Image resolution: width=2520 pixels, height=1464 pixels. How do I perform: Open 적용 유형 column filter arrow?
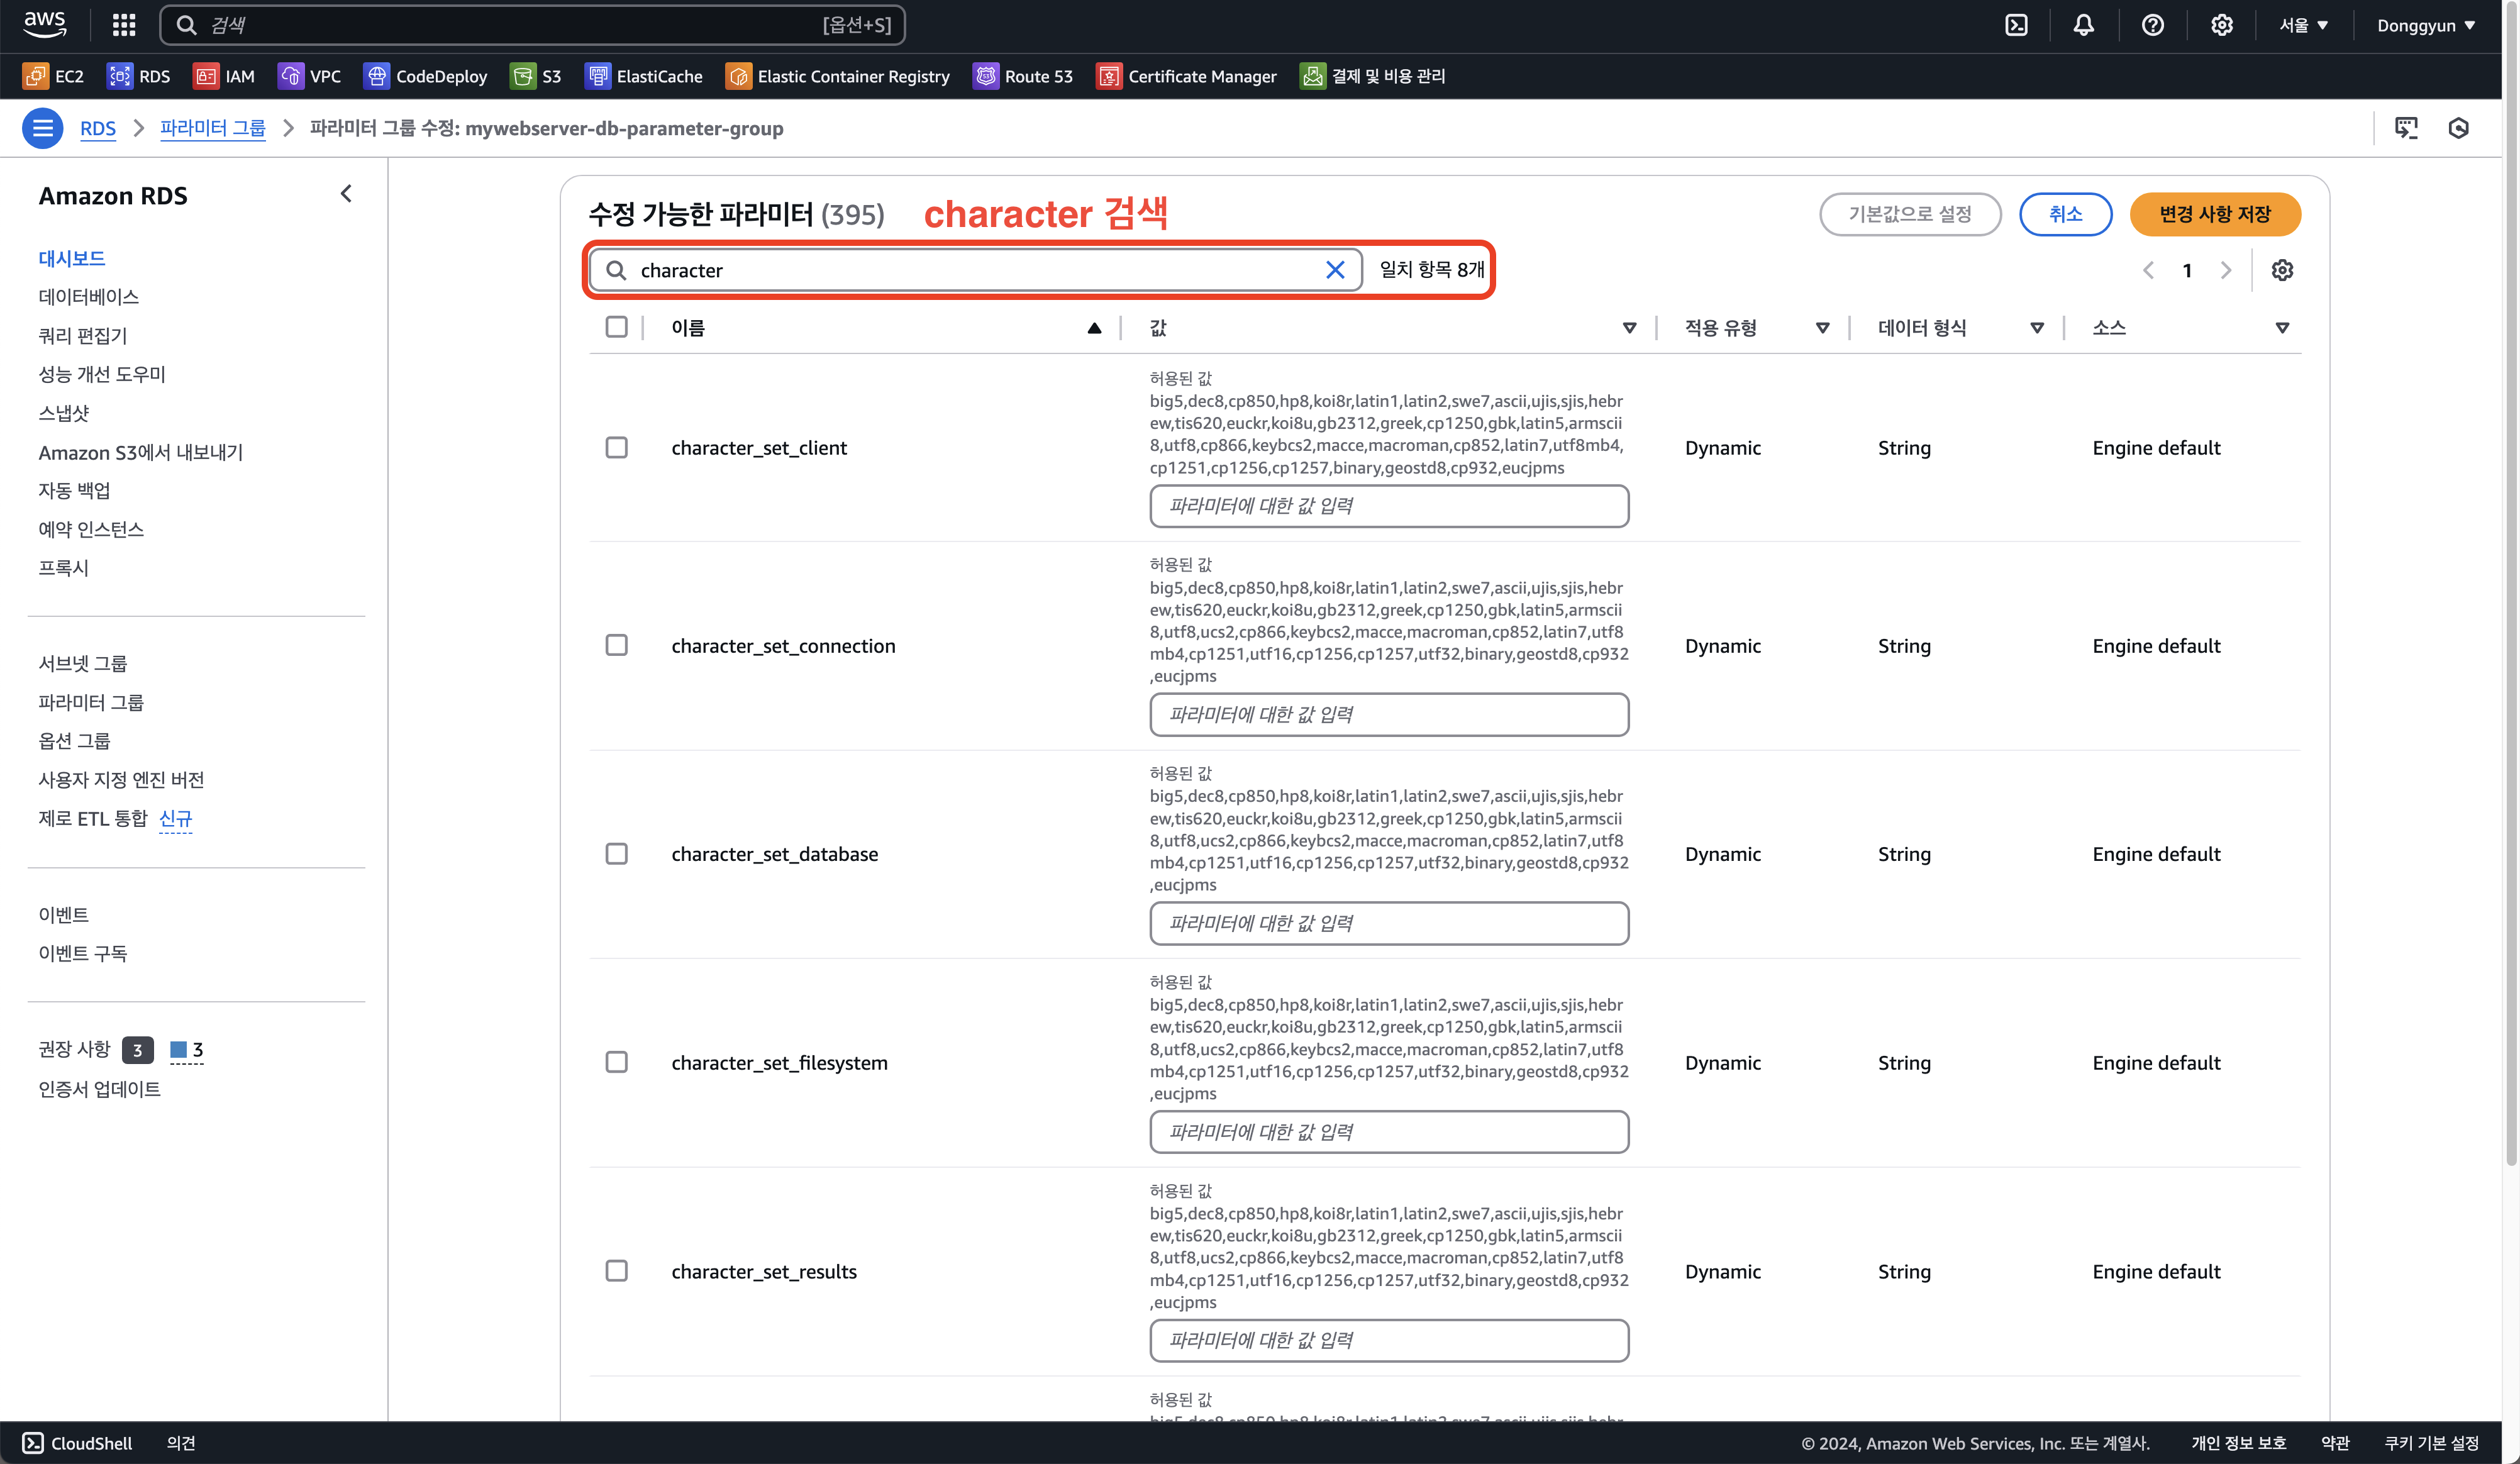(x=1822, y=328)
